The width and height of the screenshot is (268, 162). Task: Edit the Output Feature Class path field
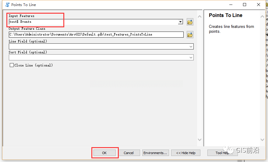click(x=96, y=34)
